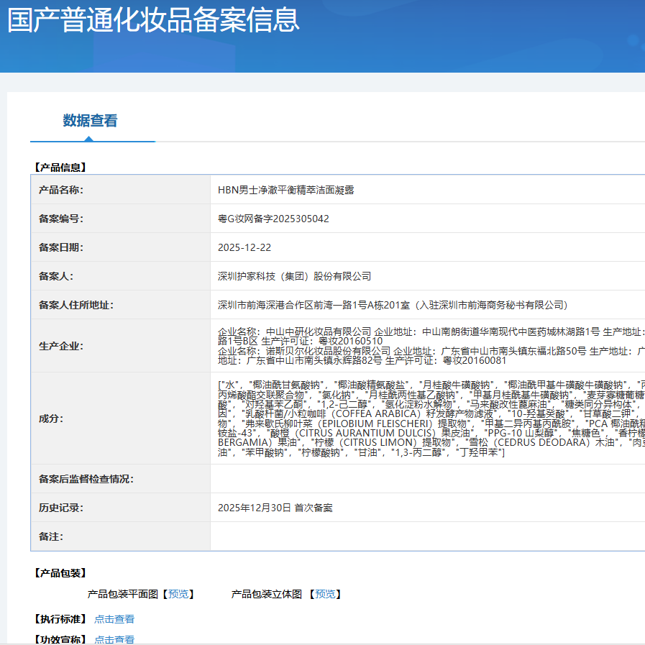Image resolution: width=645 pixels, height=645 pixels.
Task: Click the 【产品信息】 section heading
Action: click(x=60, y=168)
